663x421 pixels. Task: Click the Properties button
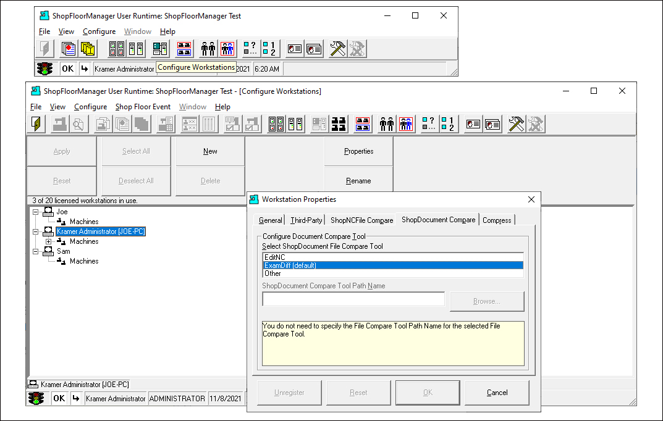click(x=358, y=151)
